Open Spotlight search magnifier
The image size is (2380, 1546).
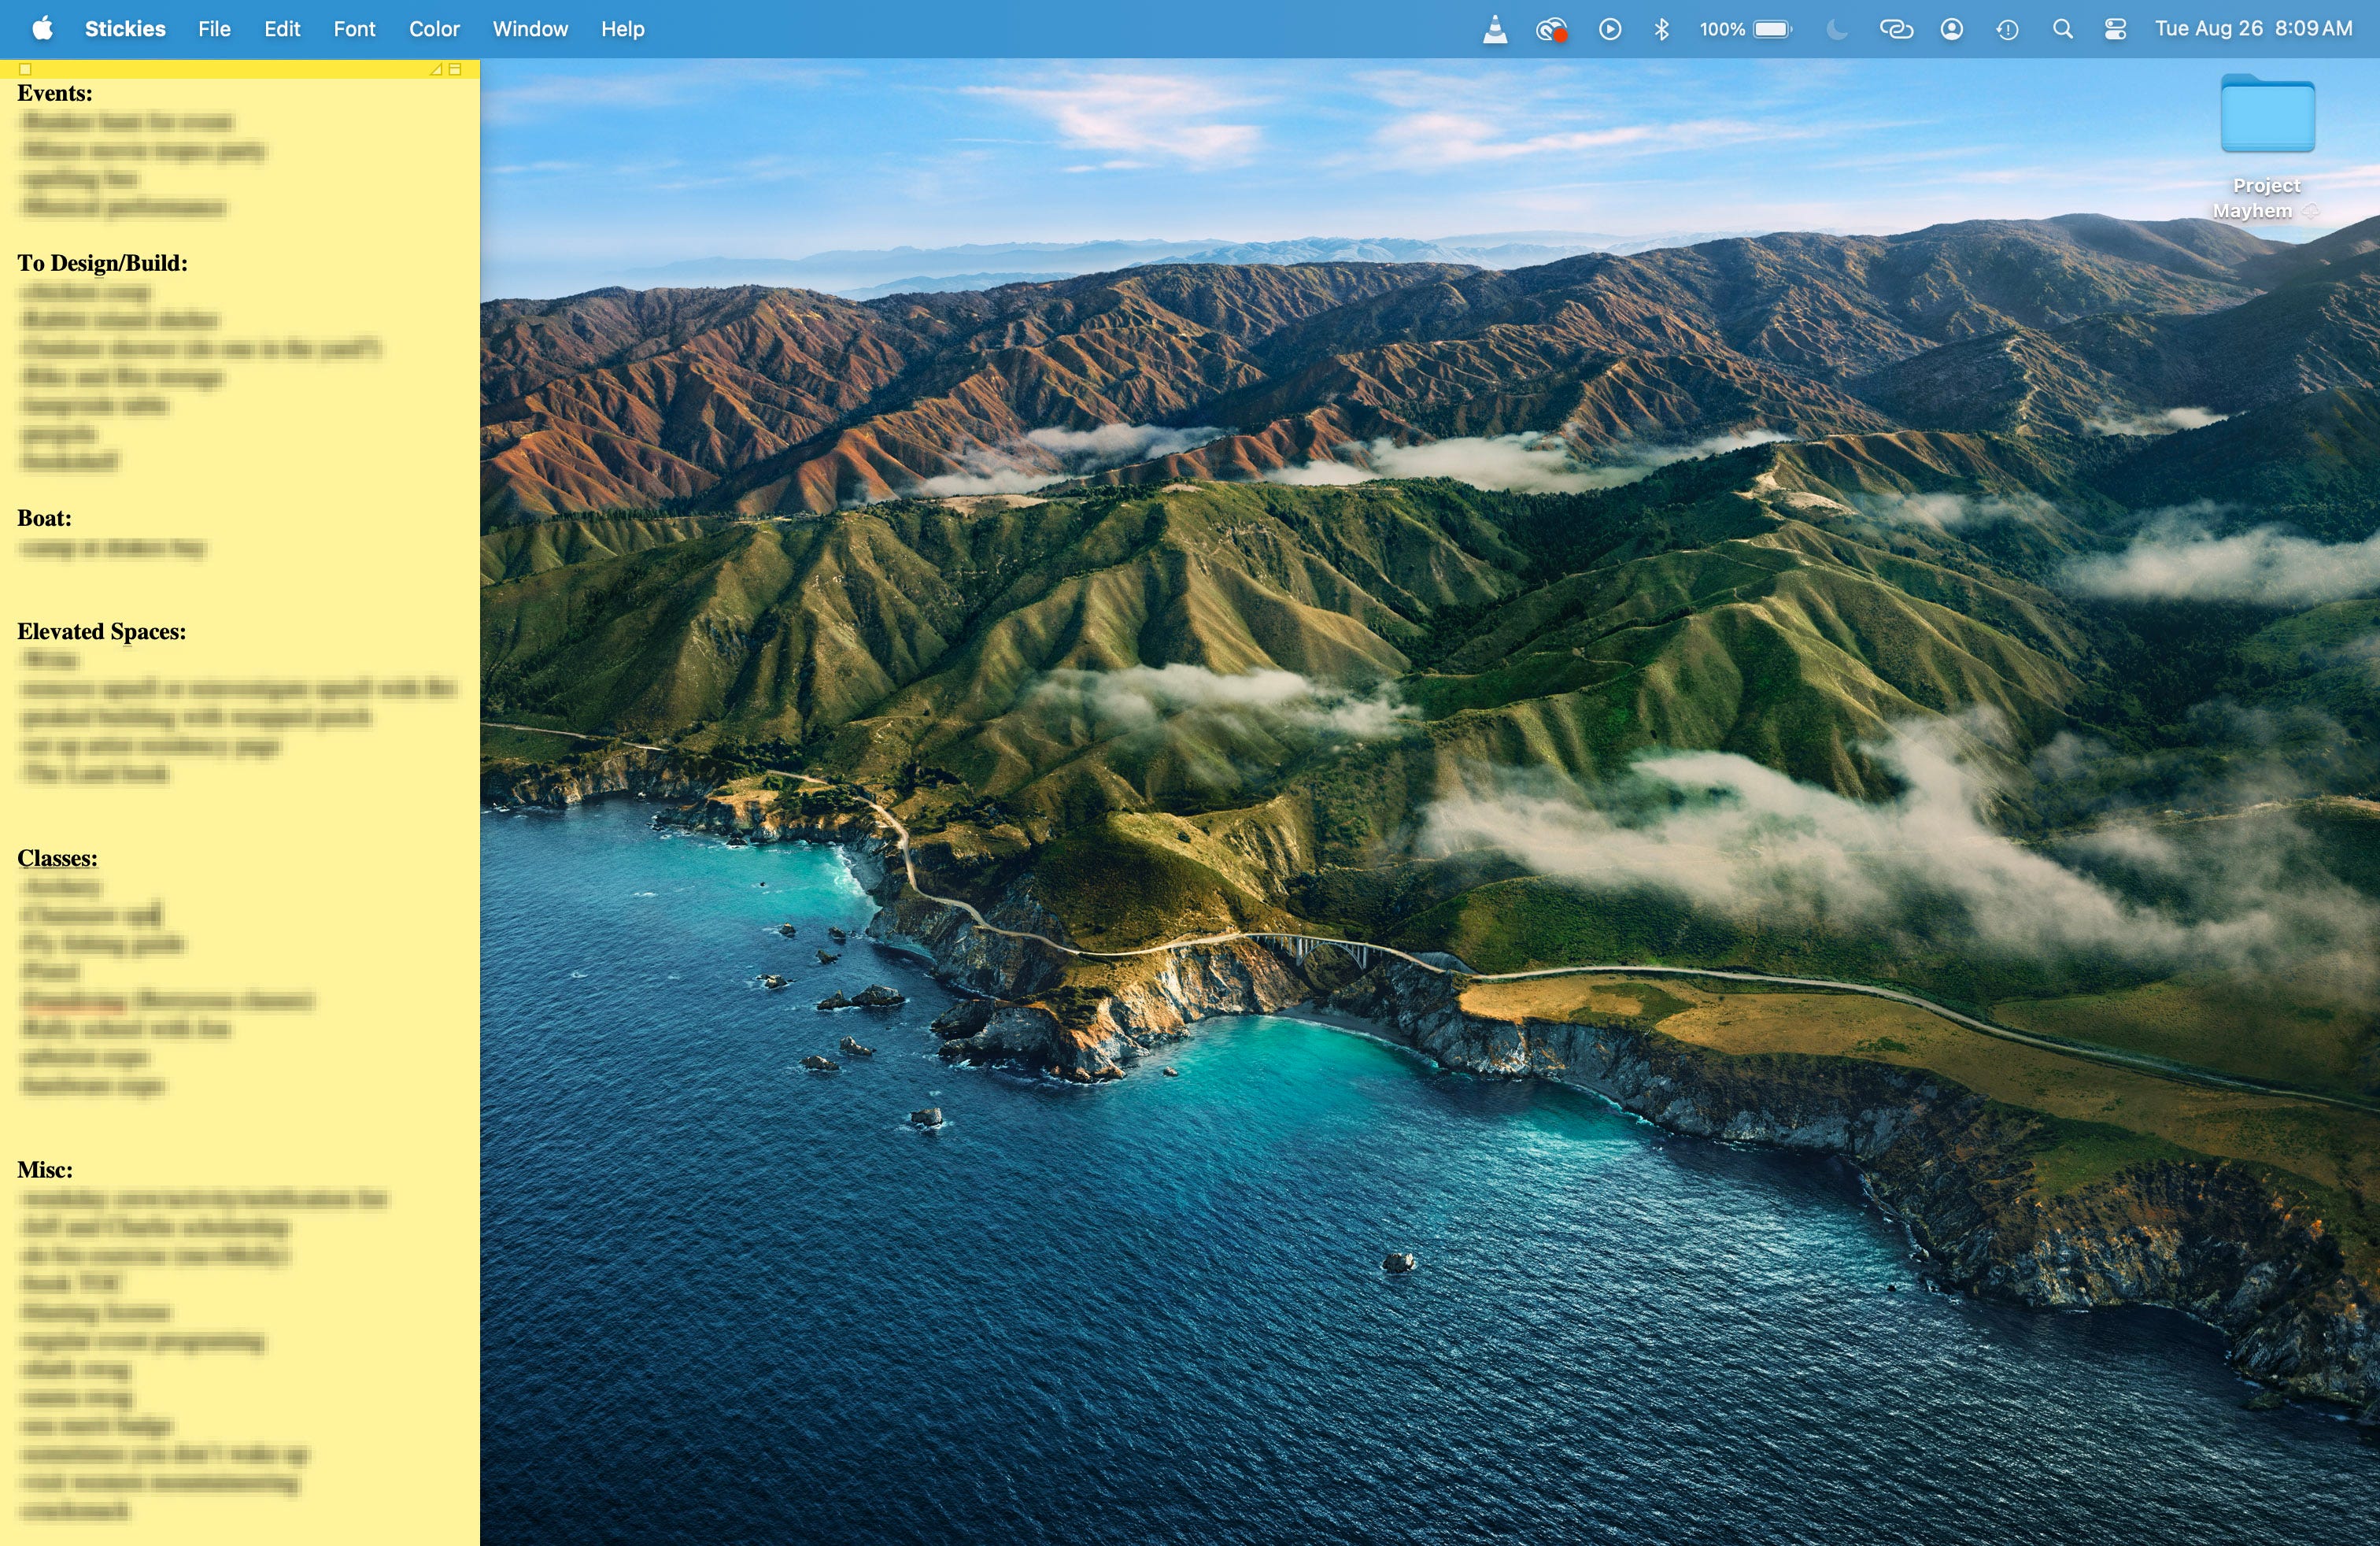click(x=2062, y=29)
